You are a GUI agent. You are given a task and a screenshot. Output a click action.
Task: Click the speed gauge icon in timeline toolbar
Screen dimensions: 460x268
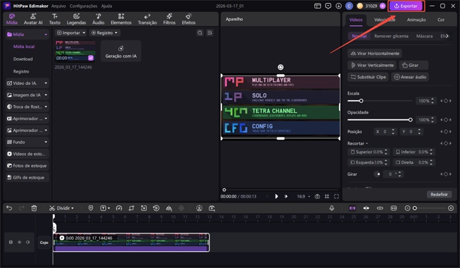[119, 208]
